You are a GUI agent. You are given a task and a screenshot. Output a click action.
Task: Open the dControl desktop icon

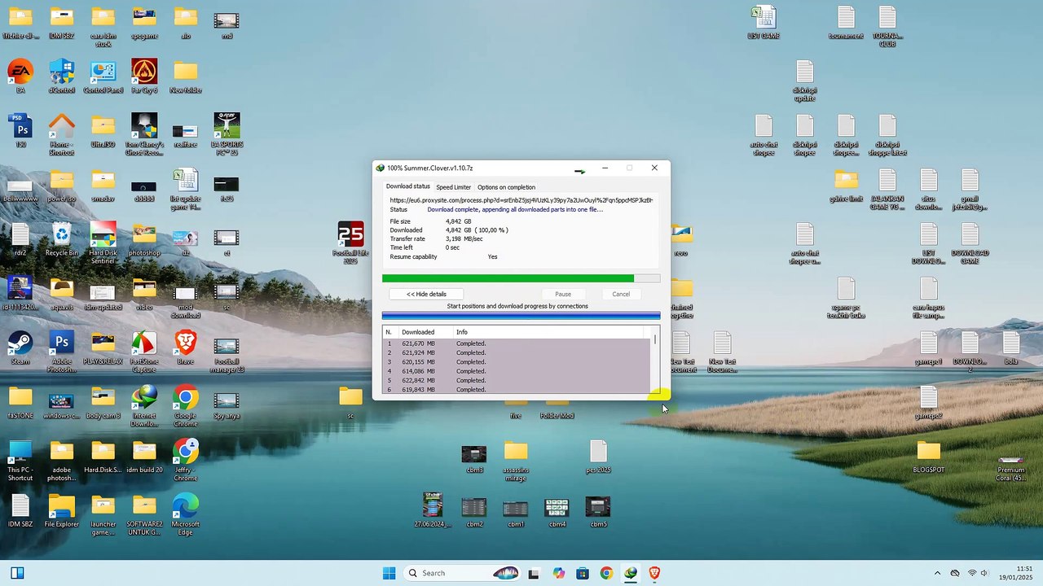62,77
